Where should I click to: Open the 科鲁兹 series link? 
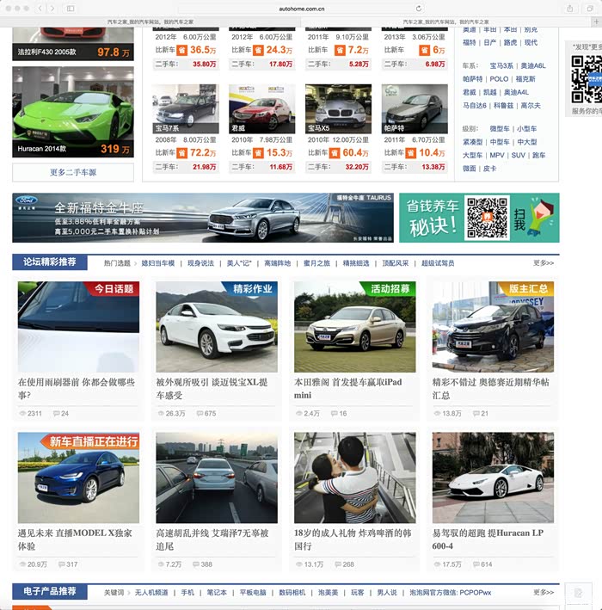pyautogui.click(x=504, y=106)
